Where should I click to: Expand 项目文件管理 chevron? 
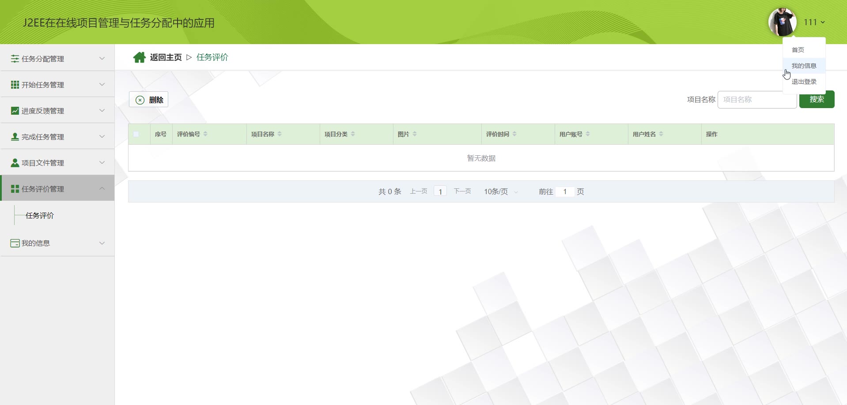coord(102,162)
